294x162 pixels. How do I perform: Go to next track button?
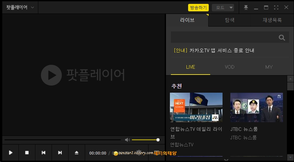pos(60,153)
